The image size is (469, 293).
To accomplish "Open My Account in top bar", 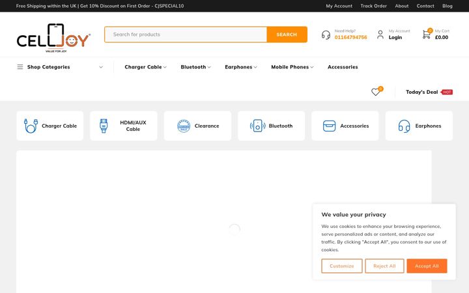I will pyautogui.click(x=339, y=6).
